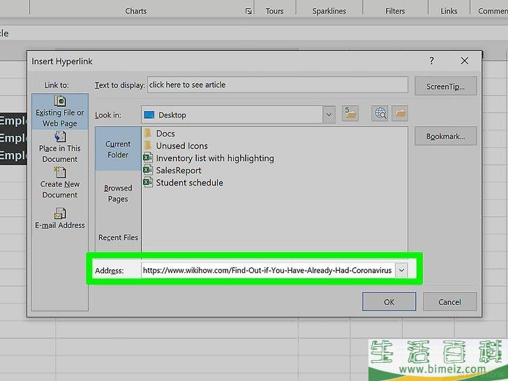Open dialog Help question mark

click(x=431, y=61)
